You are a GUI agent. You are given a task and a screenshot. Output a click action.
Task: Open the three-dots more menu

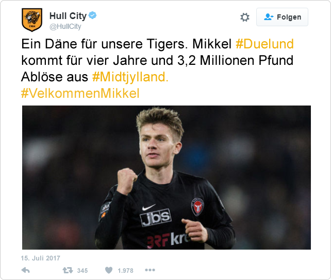tap(150, 270)
